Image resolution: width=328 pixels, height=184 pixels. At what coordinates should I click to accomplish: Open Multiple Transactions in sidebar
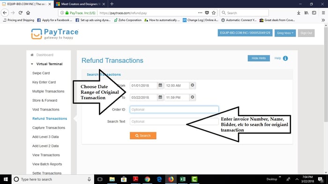(x=48, y=91)
